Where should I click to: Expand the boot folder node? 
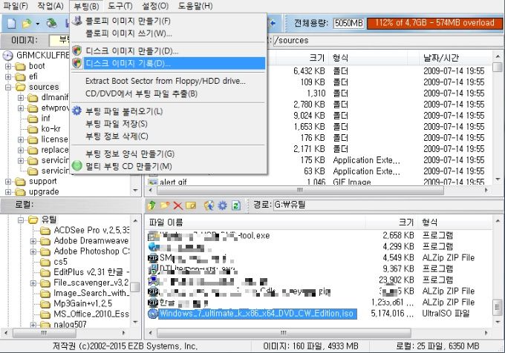pyautogui.click(x=8, y=67)
